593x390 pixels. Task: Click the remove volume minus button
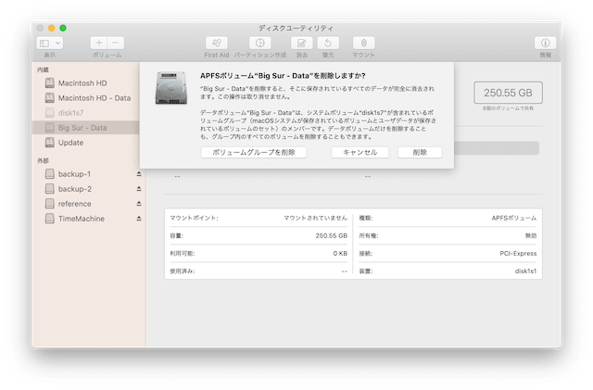point(116,44)
